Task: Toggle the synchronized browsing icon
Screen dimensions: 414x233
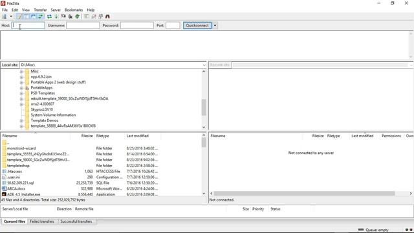Action: click(x=101, y=16)
